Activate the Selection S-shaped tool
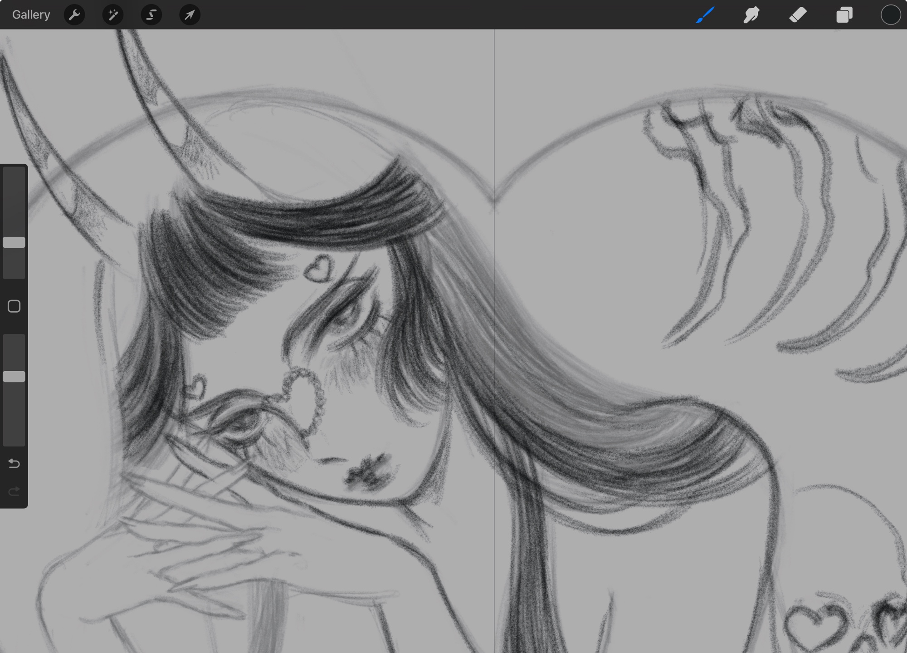The width and height of the screenshot is (907, 653). (x=151, y=15)
